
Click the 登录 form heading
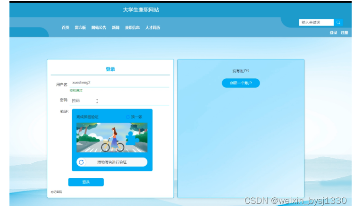pyautogui.click(x=110, y=69)
